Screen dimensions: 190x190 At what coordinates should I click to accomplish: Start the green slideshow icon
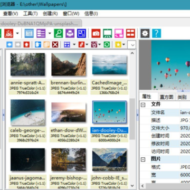coord(108,33)
